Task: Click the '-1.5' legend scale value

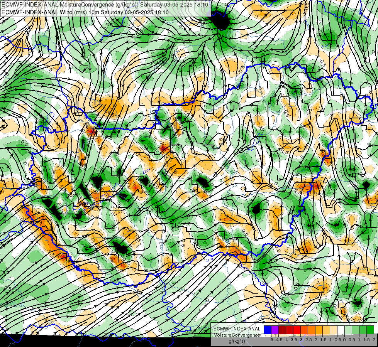Action: (x=322, y=340)
